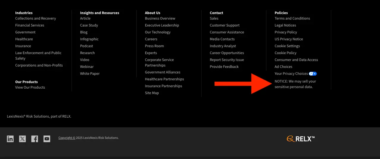Open the Facebook social icon
This screenshot has height=159, width=380.
(35, 139)
